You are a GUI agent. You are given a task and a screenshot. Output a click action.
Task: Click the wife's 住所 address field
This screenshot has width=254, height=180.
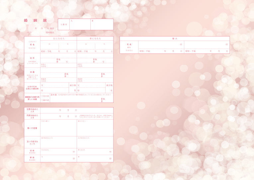(95, 57)
